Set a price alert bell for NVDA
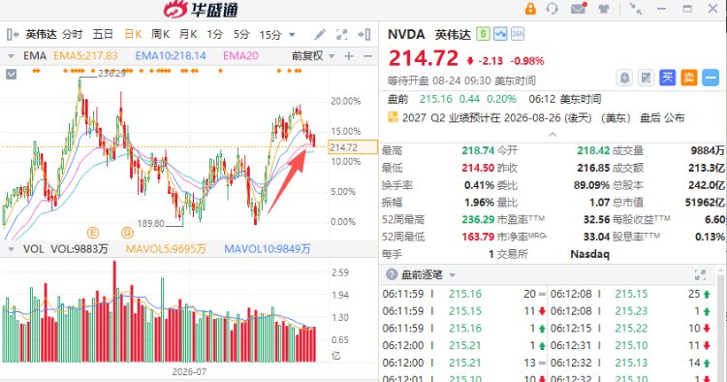This screenshot has height=382, width=727. pyautogui.click(x=624, y=78)
